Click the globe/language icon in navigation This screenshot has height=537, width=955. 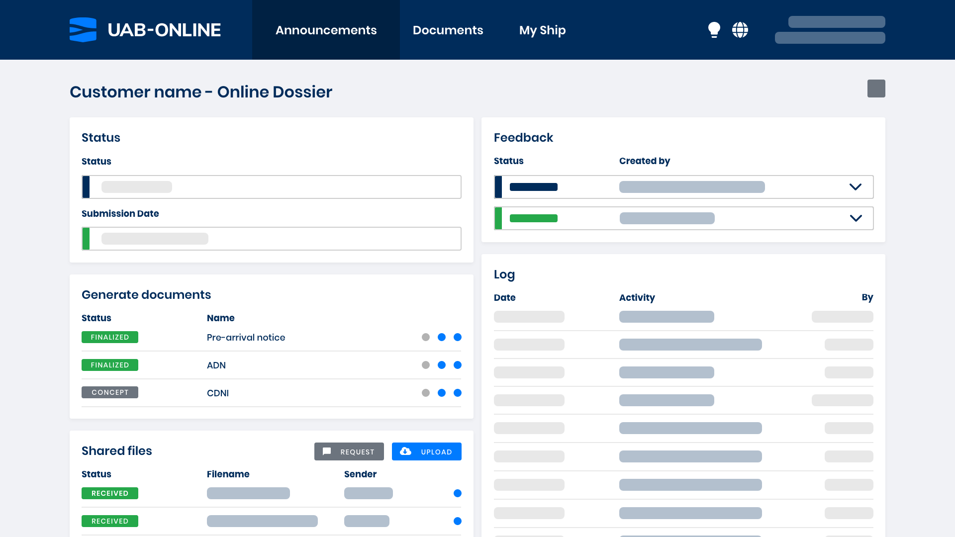(x=740, y=29)
